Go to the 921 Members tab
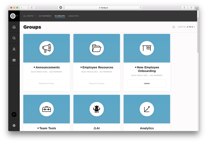 (45, 16)
